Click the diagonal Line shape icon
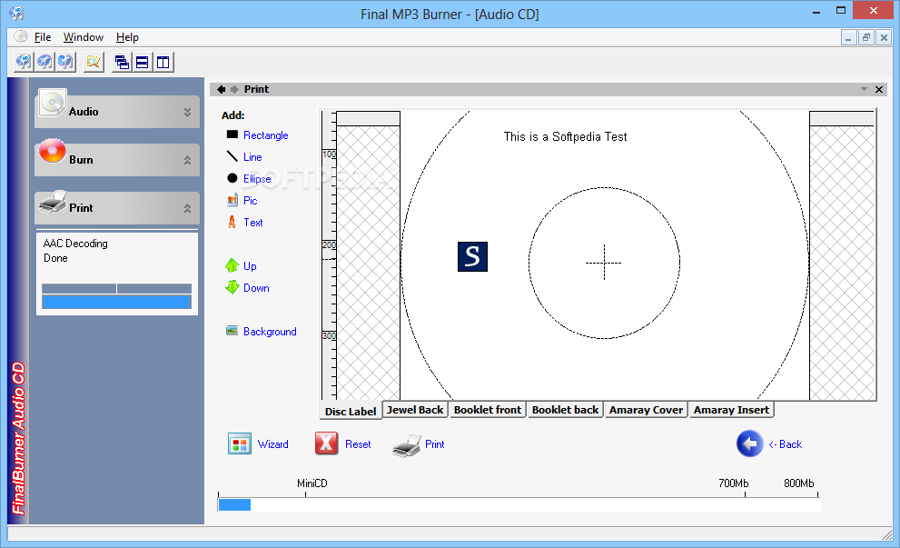Screen dimensions: 900x548 click(x=232, y=156)
